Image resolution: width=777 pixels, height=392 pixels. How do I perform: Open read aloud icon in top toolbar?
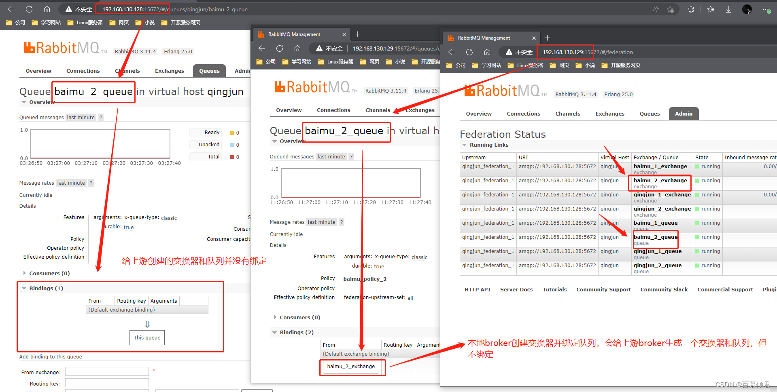[656, 9]
